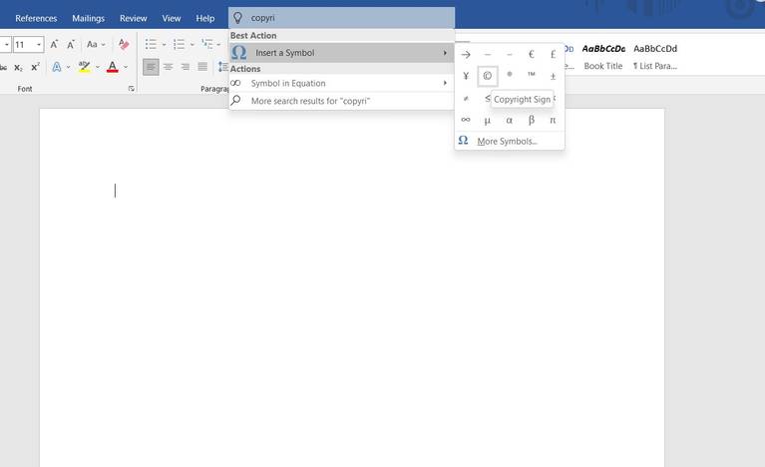Apply subscript formatting
765x467 pixels.
(x=19, y=67)
